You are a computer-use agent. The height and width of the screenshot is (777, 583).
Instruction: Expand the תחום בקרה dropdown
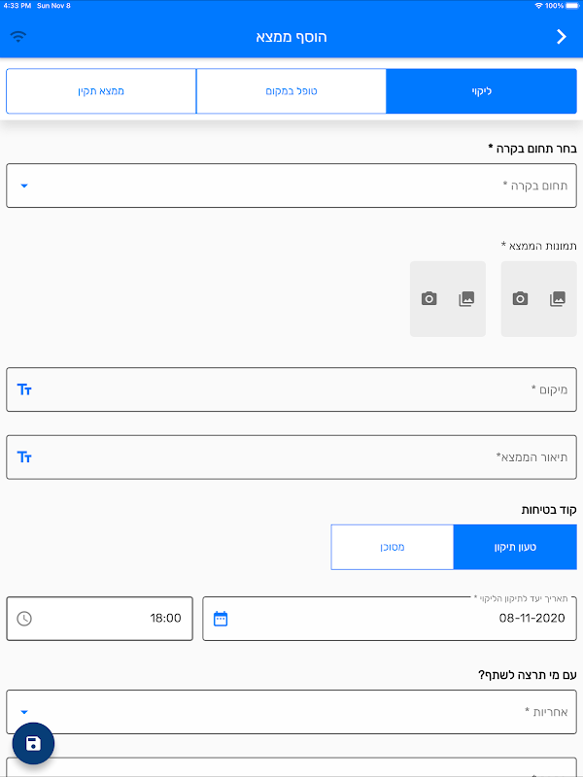click(24, 186)
